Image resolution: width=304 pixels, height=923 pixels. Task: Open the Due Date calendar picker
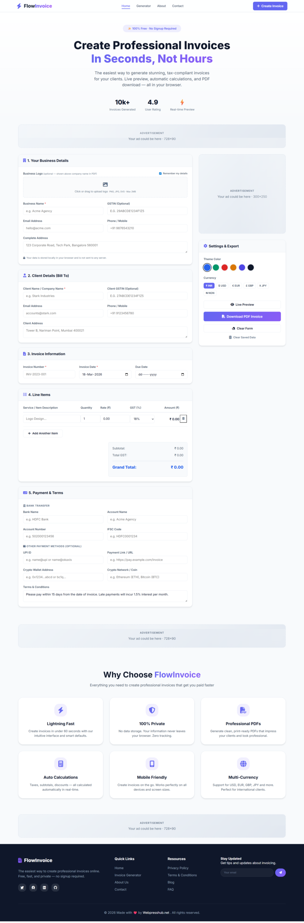pyautogui.click(x=182, y=374)
